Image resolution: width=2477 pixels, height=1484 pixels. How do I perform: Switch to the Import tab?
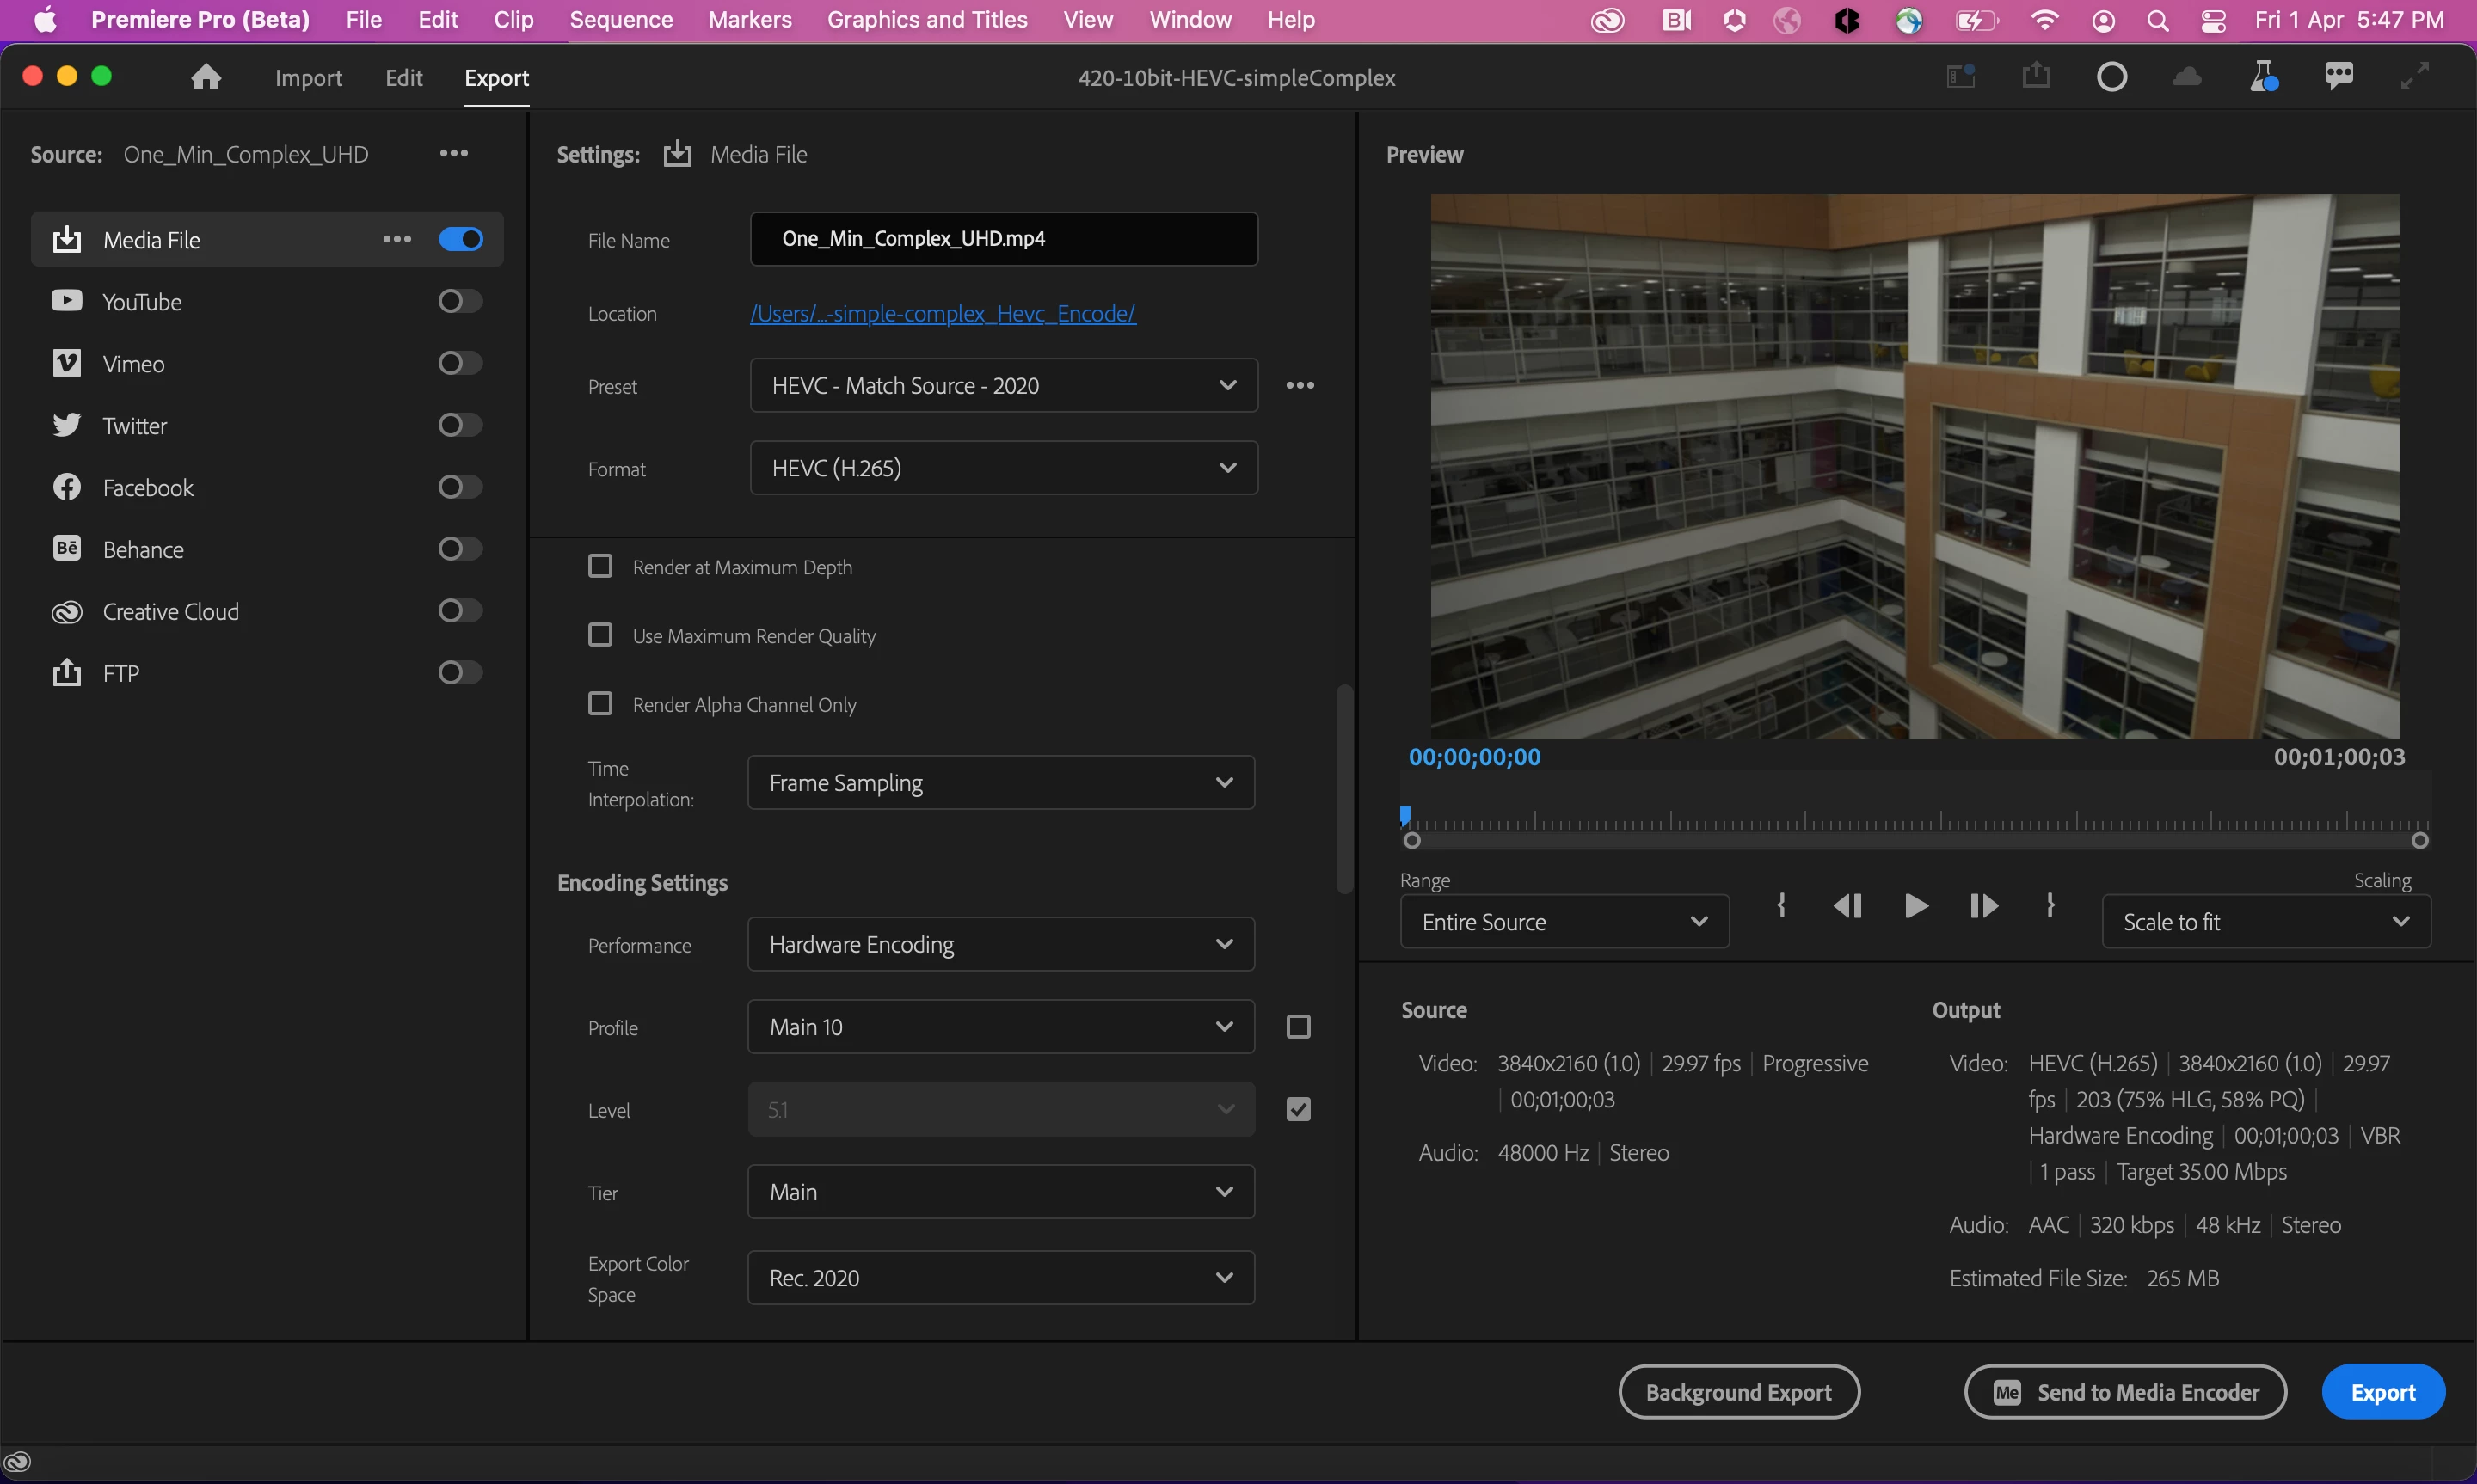click(x=308, y=78)
